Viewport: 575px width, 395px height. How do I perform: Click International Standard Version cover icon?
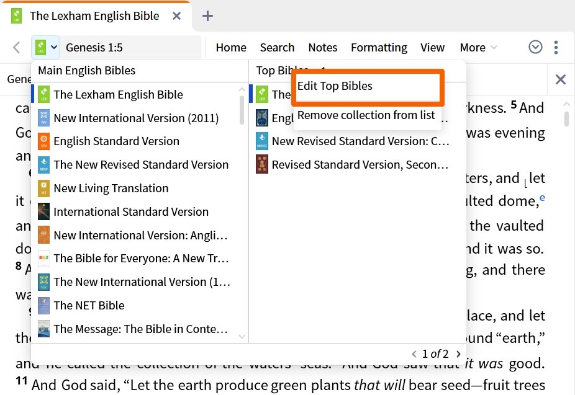point(43,211)
